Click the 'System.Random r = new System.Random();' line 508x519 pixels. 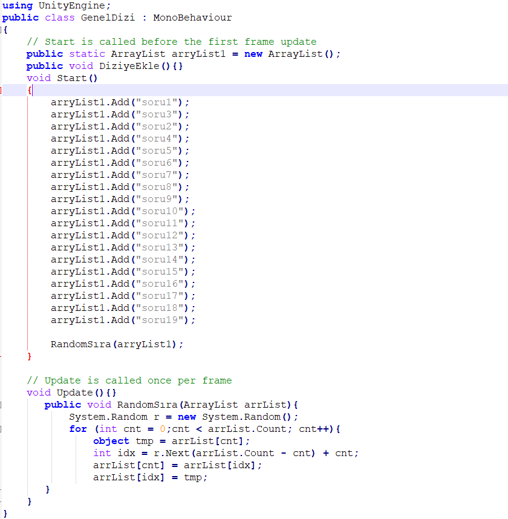pyautogui.click(x=183, y=417)
